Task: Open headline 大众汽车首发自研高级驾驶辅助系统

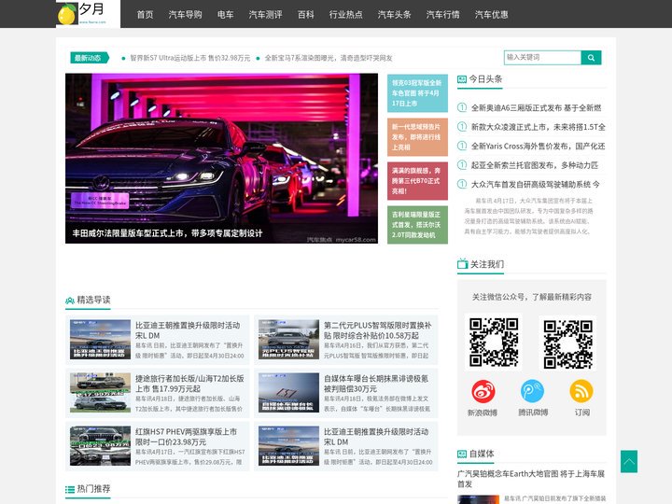Action: (536, 184)
